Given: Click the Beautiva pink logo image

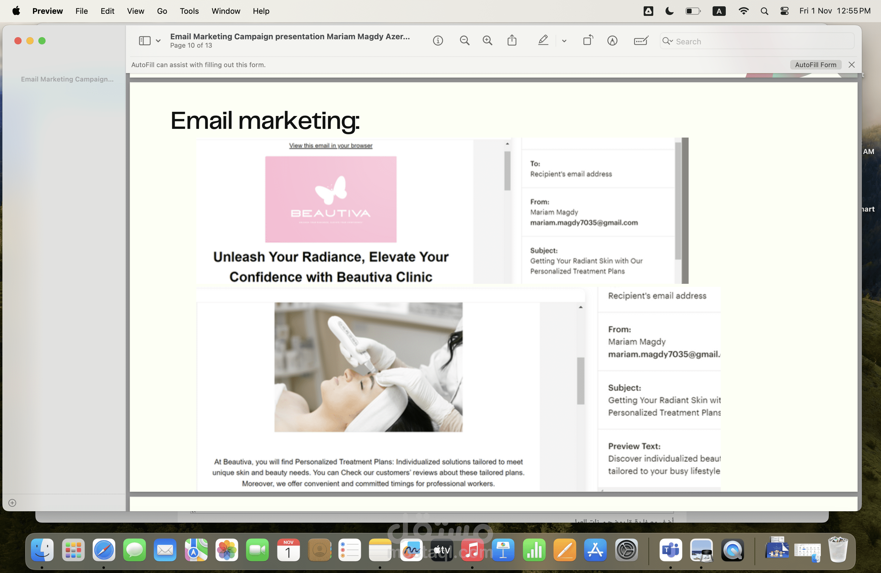Looking at the screenshot, I should (x=331, y=199).
